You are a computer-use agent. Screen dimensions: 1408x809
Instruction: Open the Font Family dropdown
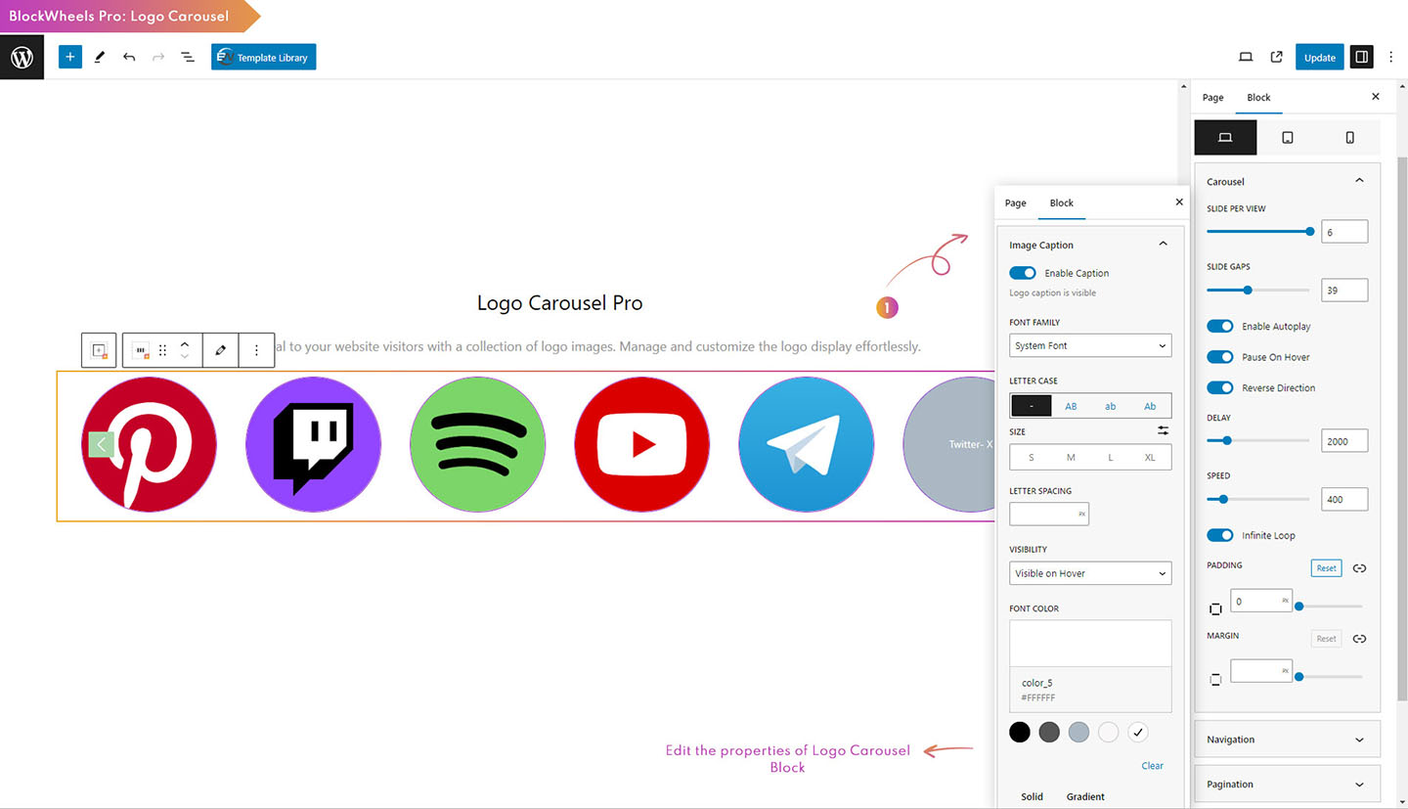coord(1090,345)
